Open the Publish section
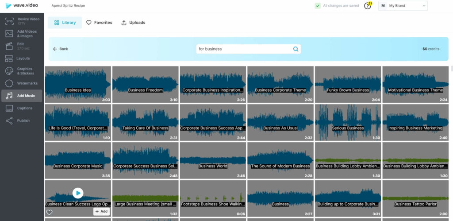This screenshot has height=221, width=453. pos(22,120)
